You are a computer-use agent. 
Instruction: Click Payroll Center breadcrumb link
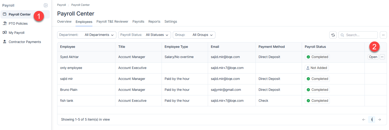[x=80, y=5]
